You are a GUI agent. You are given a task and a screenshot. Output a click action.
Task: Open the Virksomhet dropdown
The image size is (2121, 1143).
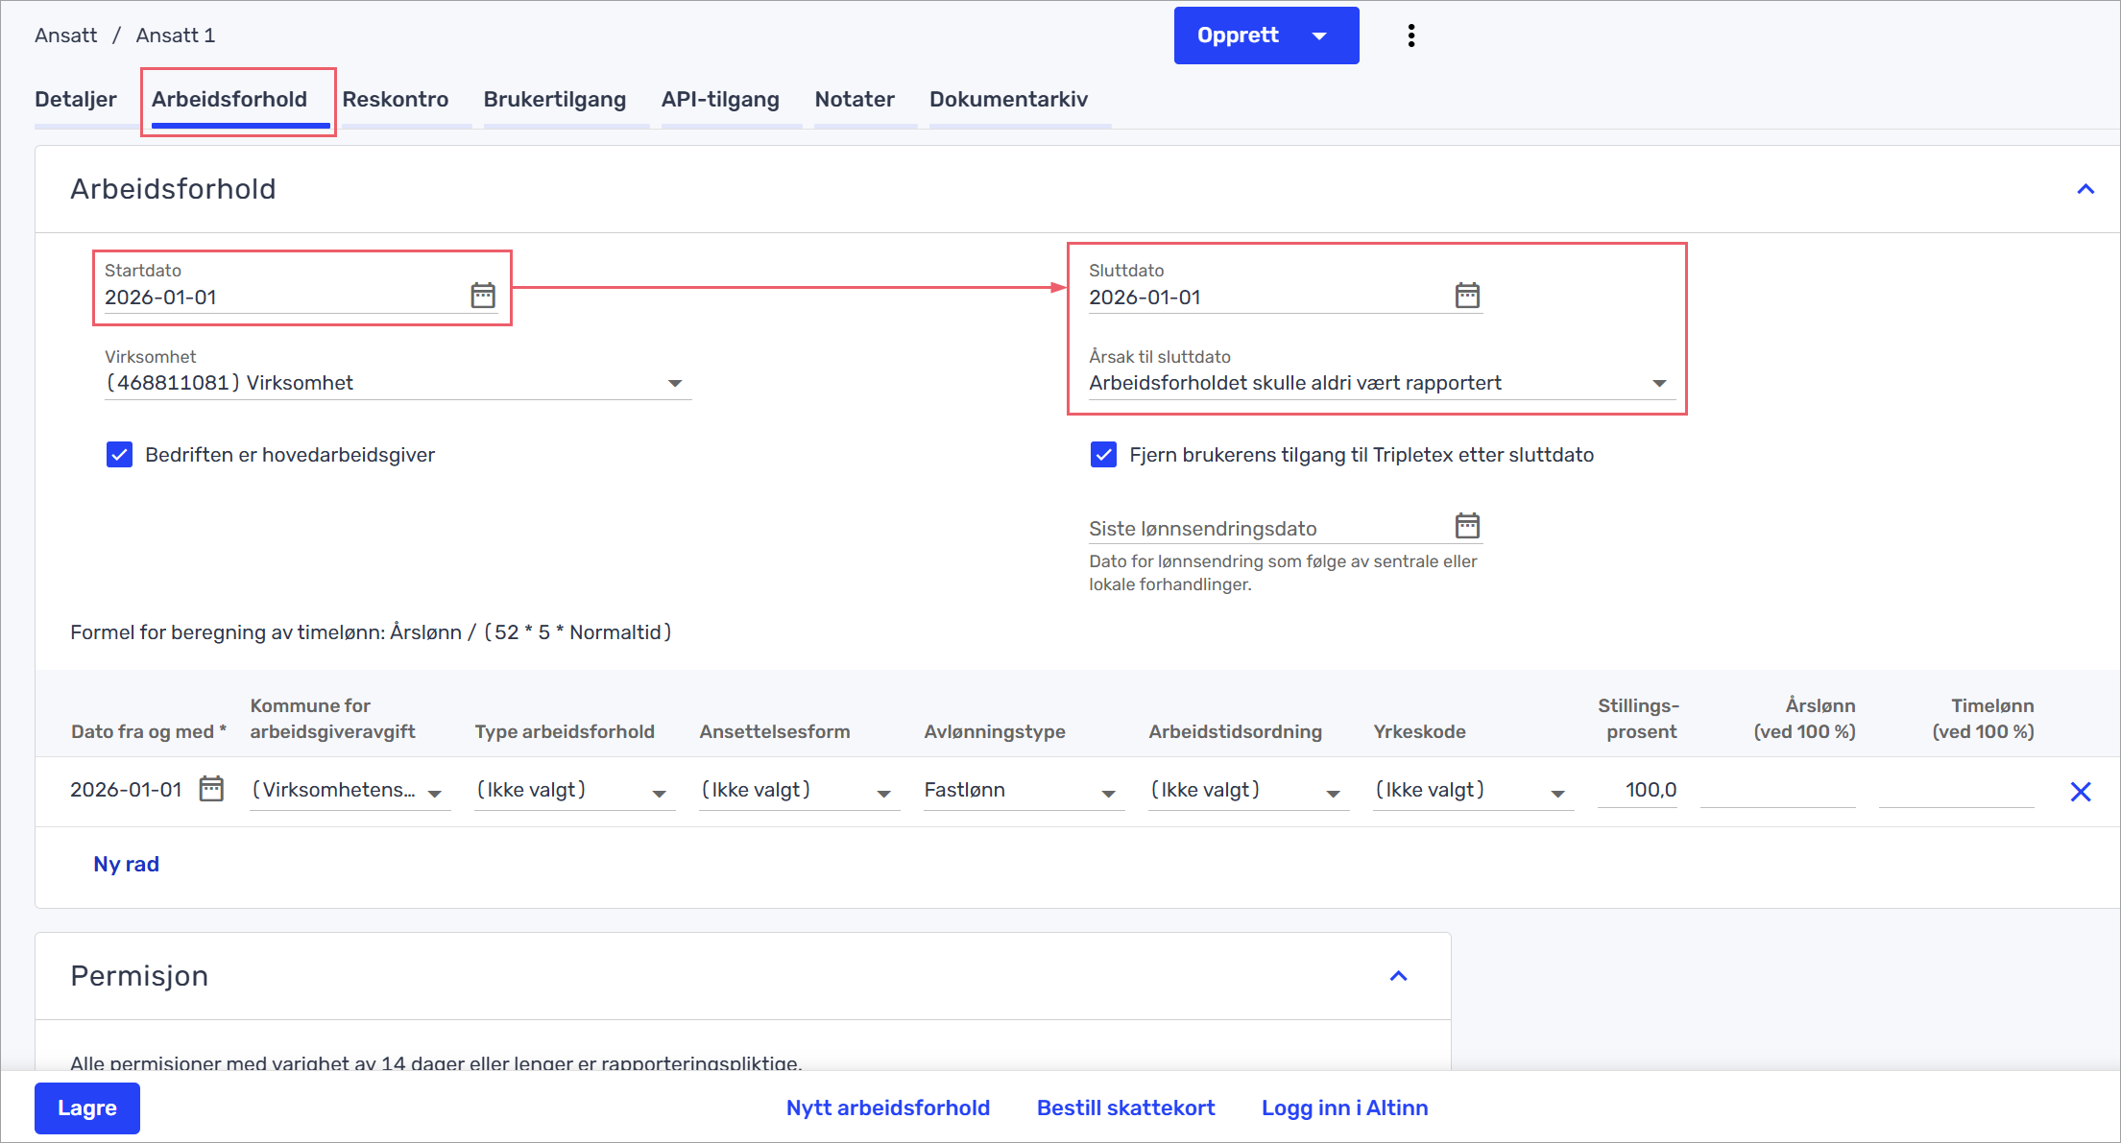point(398,383)
